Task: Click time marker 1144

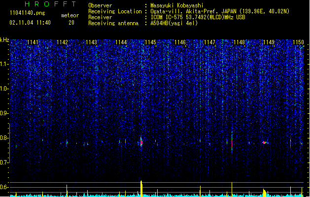Action: pos(121,42)
